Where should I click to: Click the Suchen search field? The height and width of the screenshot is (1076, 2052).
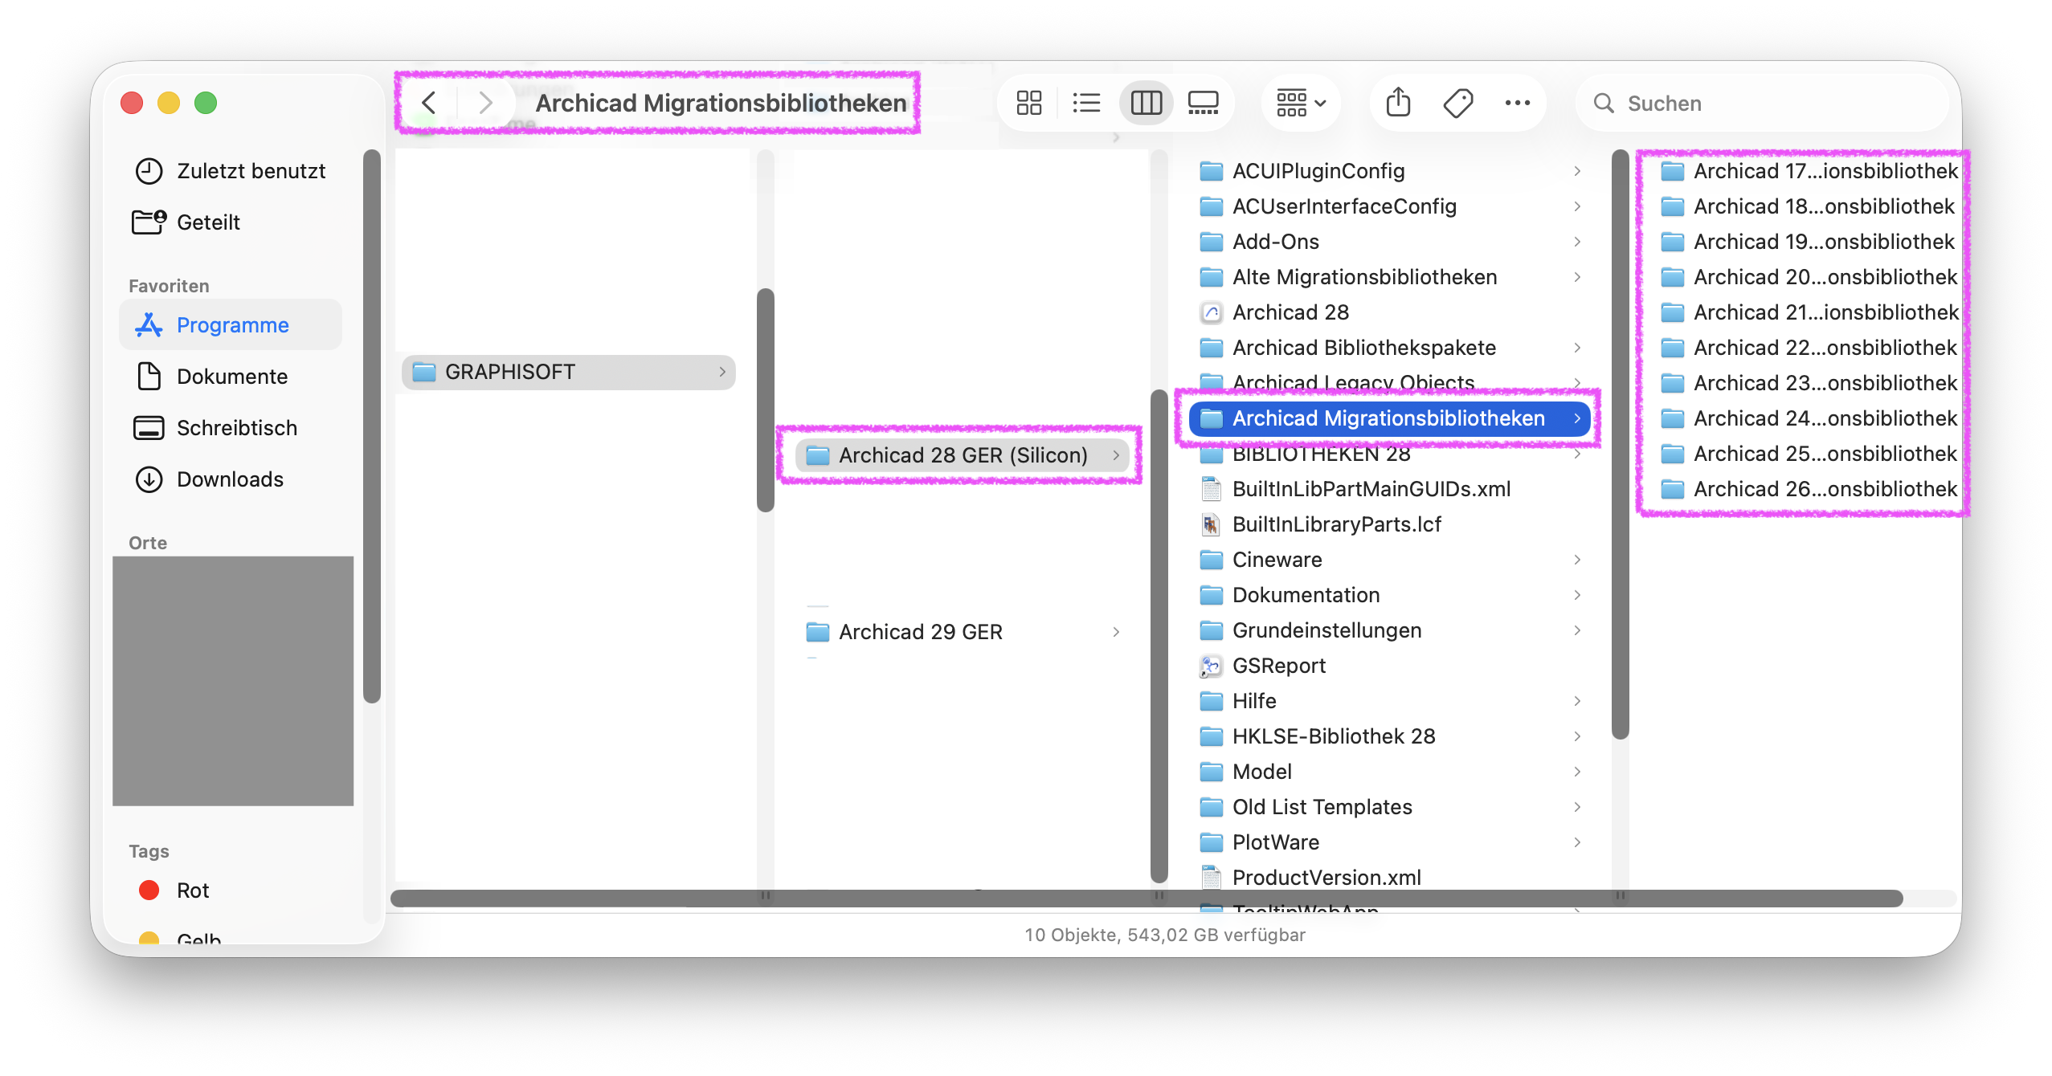coord(1764,103)
